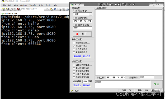The width and height of the screenshot is (165, 99).
Task: Uncheck 自动换行显示 checkbox
Action: click(74, 46)
